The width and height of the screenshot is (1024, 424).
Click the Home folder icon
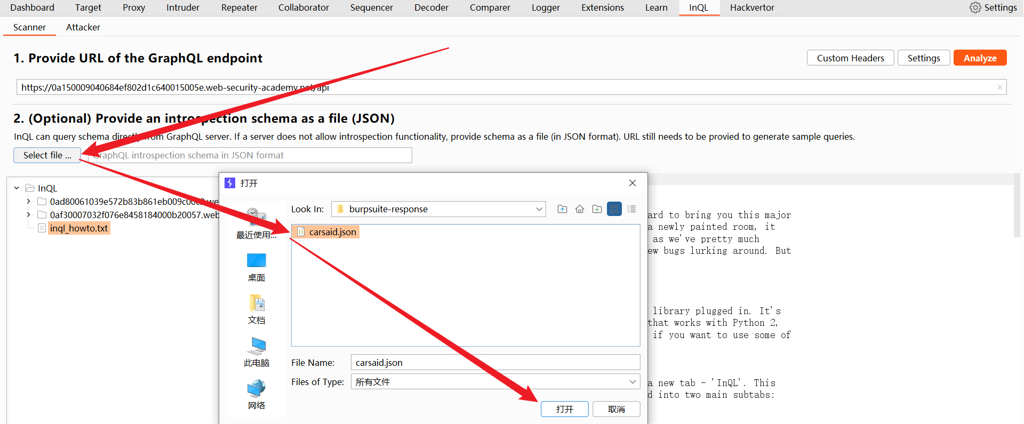point(580,209)
